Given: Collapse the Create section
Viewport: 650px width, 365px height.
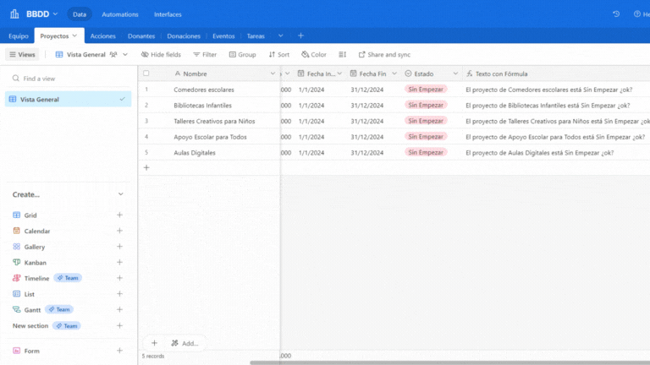Looking at the screenshot, I should click(121, 194).
